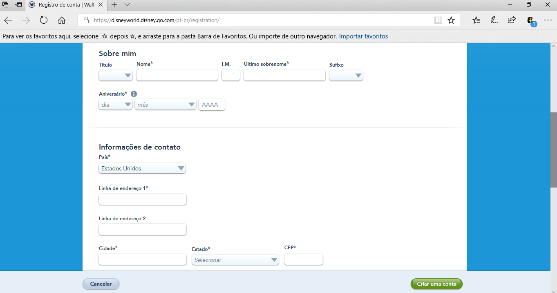Viewport: 557px width, 293px height.
Task: Open a new browser tab
Action: point(114,5)
